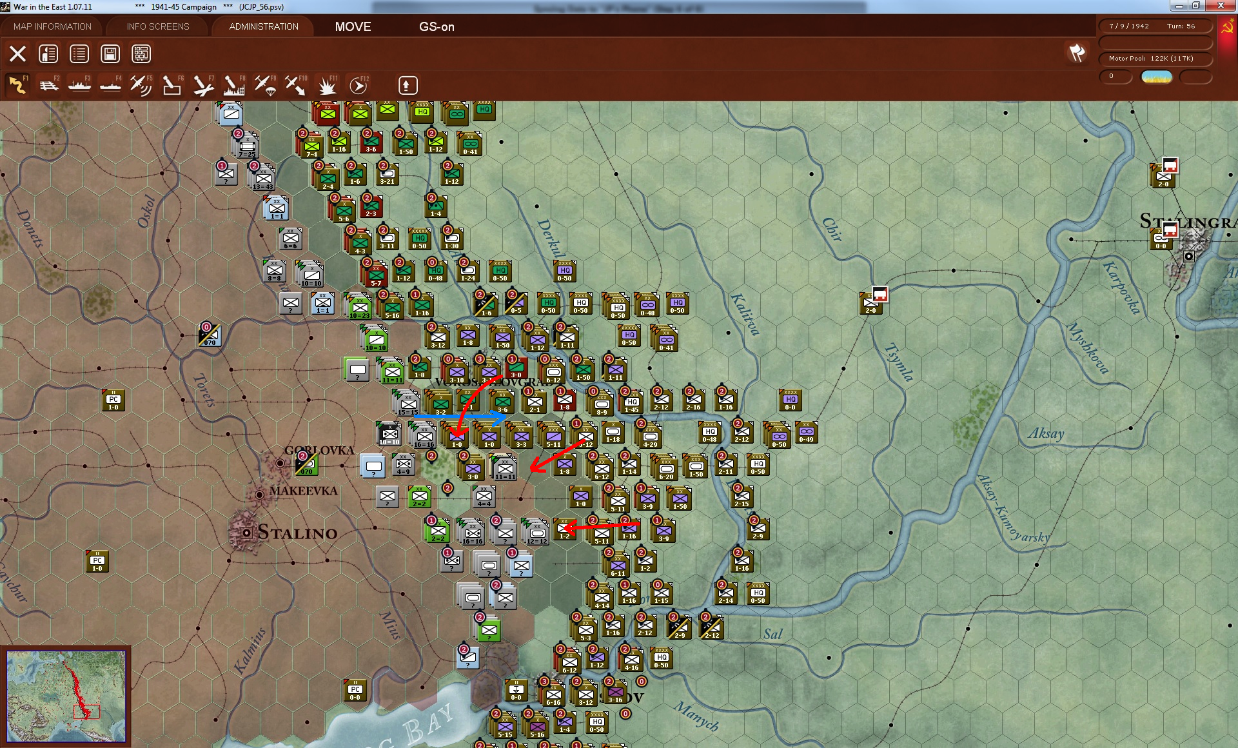The height and width of the screenshot is (748, 1238).
Task: Select the Rail mode (F2) icon
Action: point(48,85)
